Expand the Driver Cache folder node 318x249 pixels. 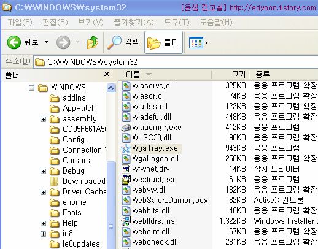pyautogui.click(x=43, y=192)
